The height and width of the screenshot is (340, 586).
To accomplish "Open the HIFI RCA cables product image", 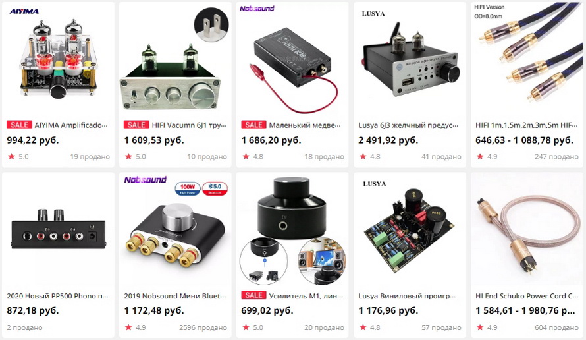I will tap(527, 60).
